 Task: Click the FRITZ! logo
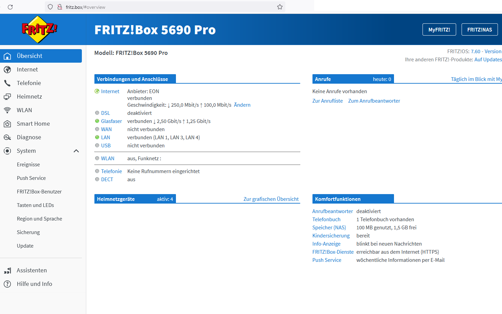(x=39, y=29)
